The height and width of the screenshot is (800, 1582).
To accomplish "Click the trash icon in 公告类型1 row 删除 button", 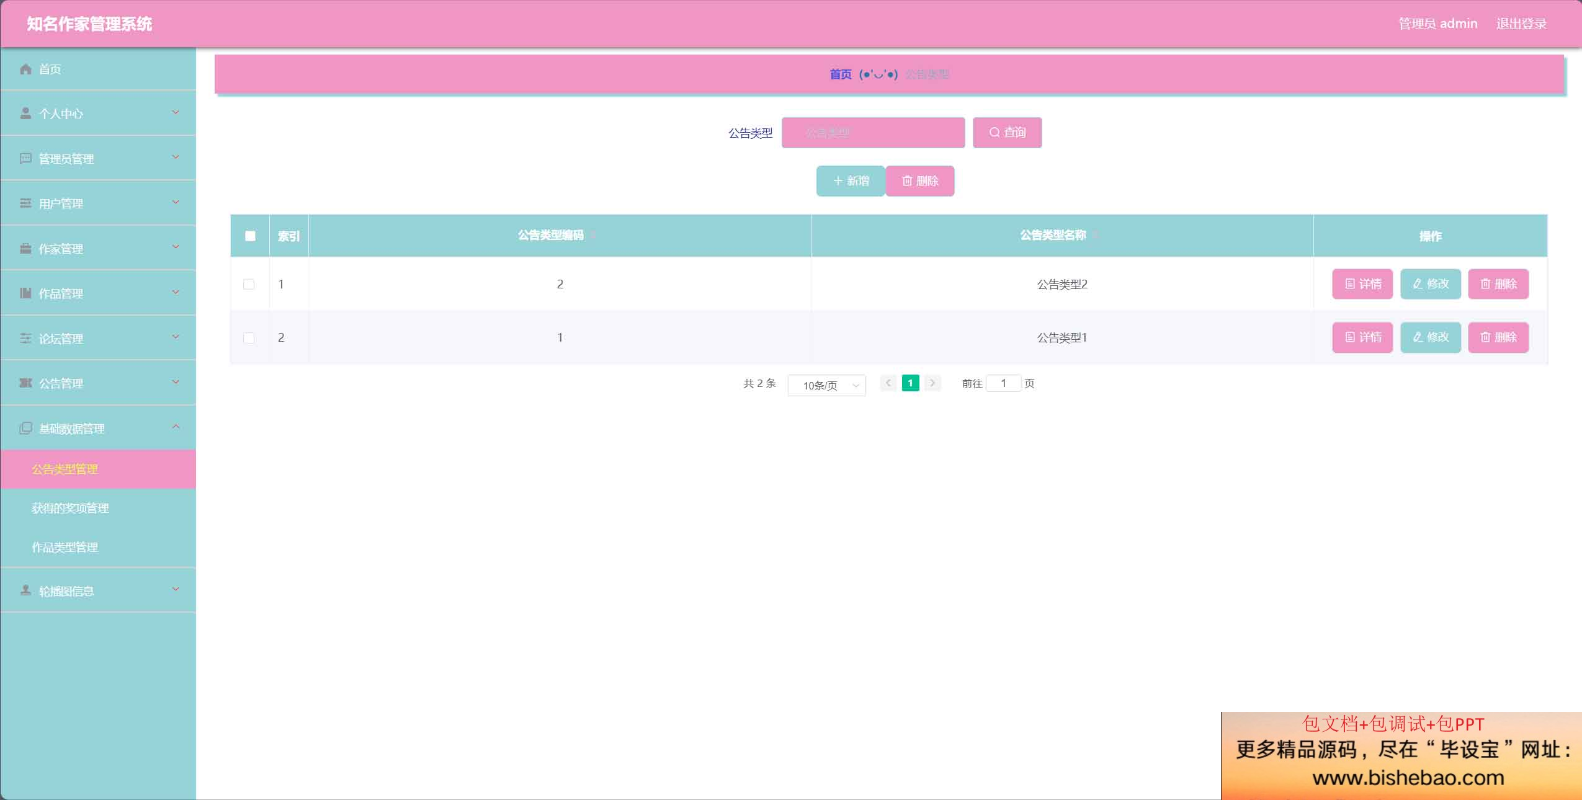I will point(1485,337).
